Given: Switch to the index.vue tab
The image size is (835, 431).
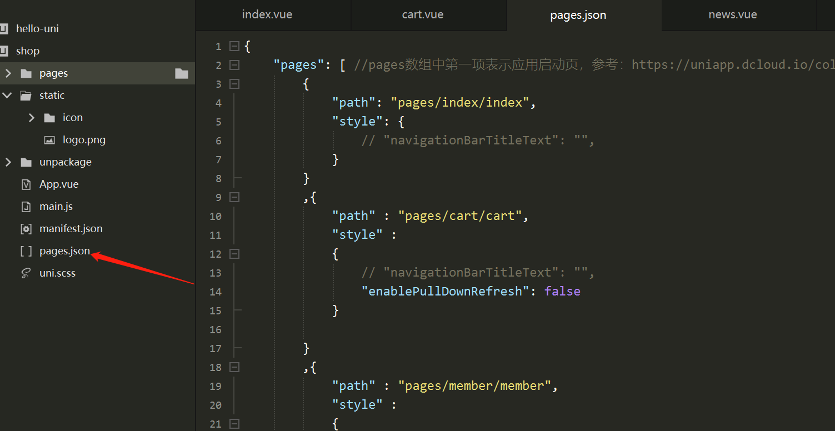Looking at the screenshot, I should (267, 15).
